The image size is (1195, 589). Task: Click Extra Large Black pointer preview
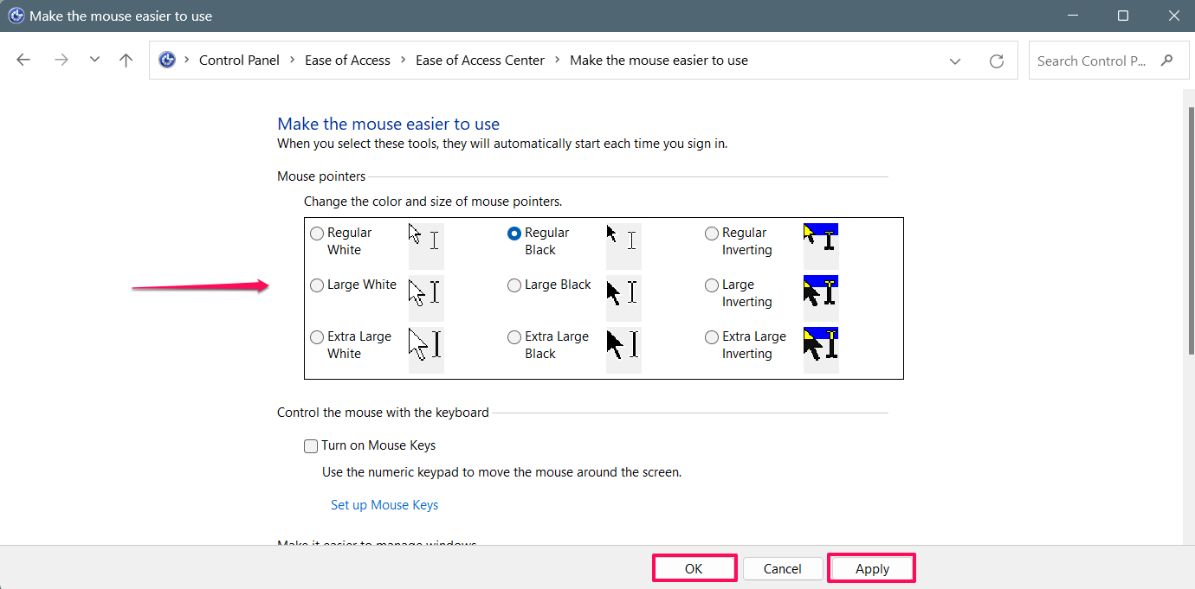(623, 349)
